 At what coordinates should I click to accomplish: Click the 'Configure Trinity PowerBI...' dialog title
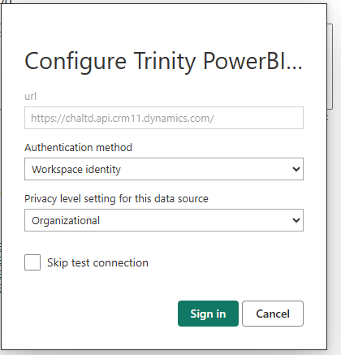coord(163,62)
